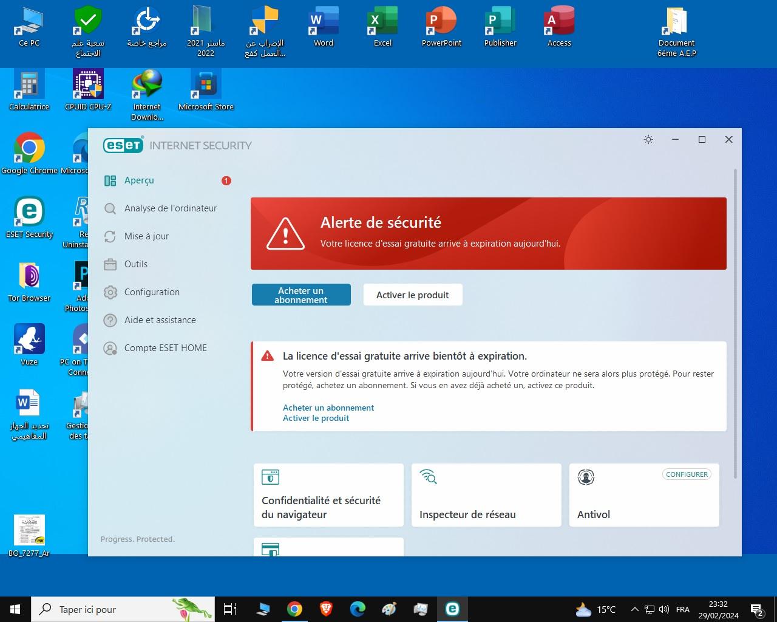Select Ce PC desktop icon
This screenshot has height=622, width=777.
pos(29,27)
